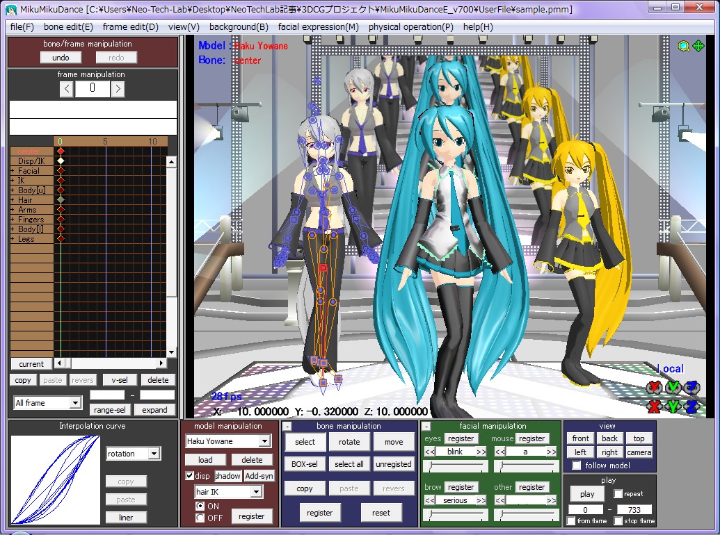Go to the previous frame with the left arrow
Viewport: 720px width, 535px height.
[67, 88]
